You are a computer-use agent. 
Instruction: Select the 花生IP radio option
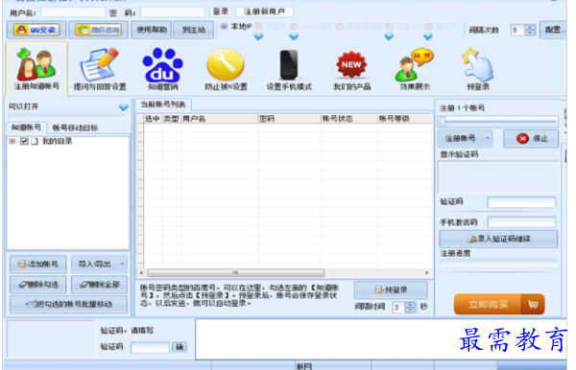pos(390,27)
